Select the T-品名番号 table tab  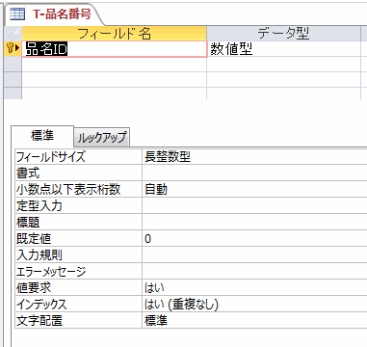[53, 14]
